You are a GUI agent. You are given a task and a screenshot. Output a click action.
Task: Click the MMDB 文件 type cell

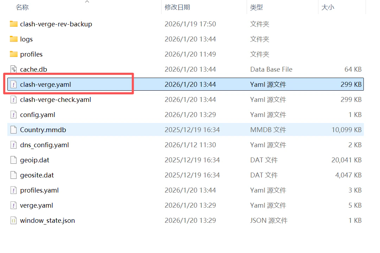coord(268,130)
